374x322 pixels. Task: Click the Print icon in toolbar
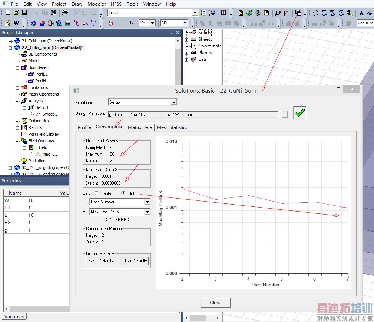65,13
